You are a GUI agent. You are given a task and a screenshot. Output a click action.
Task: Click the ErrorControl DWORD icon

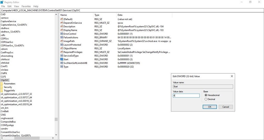coord(61,34)
